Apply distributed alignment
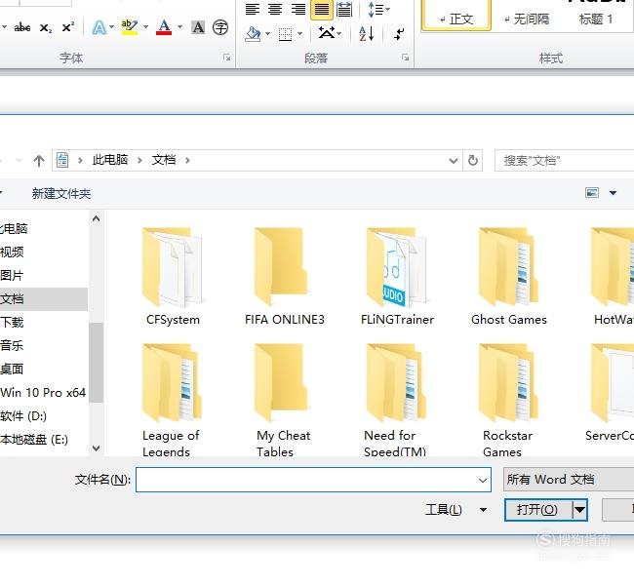The image size is (634, 585). [344, 9]
